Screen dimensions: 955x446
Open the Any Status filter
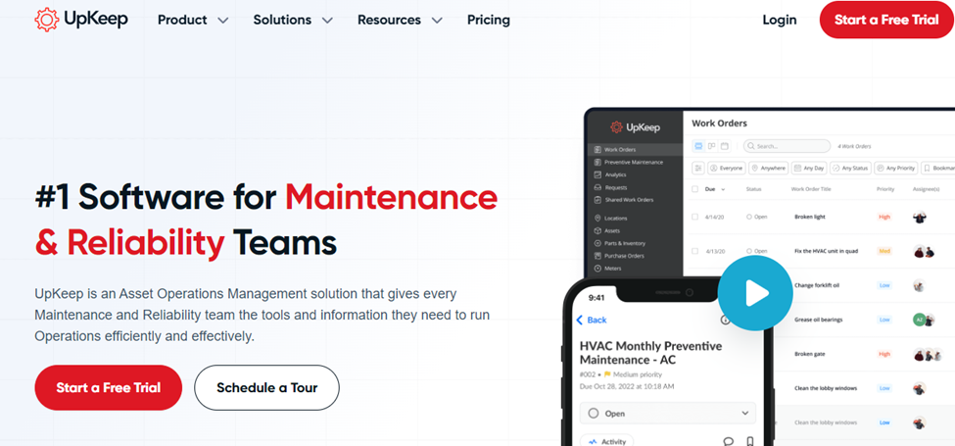tap(851, 168)
